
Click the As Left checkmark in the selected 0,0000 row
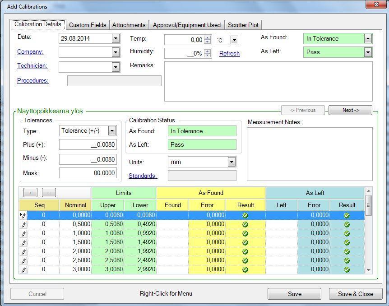[347, 215]
